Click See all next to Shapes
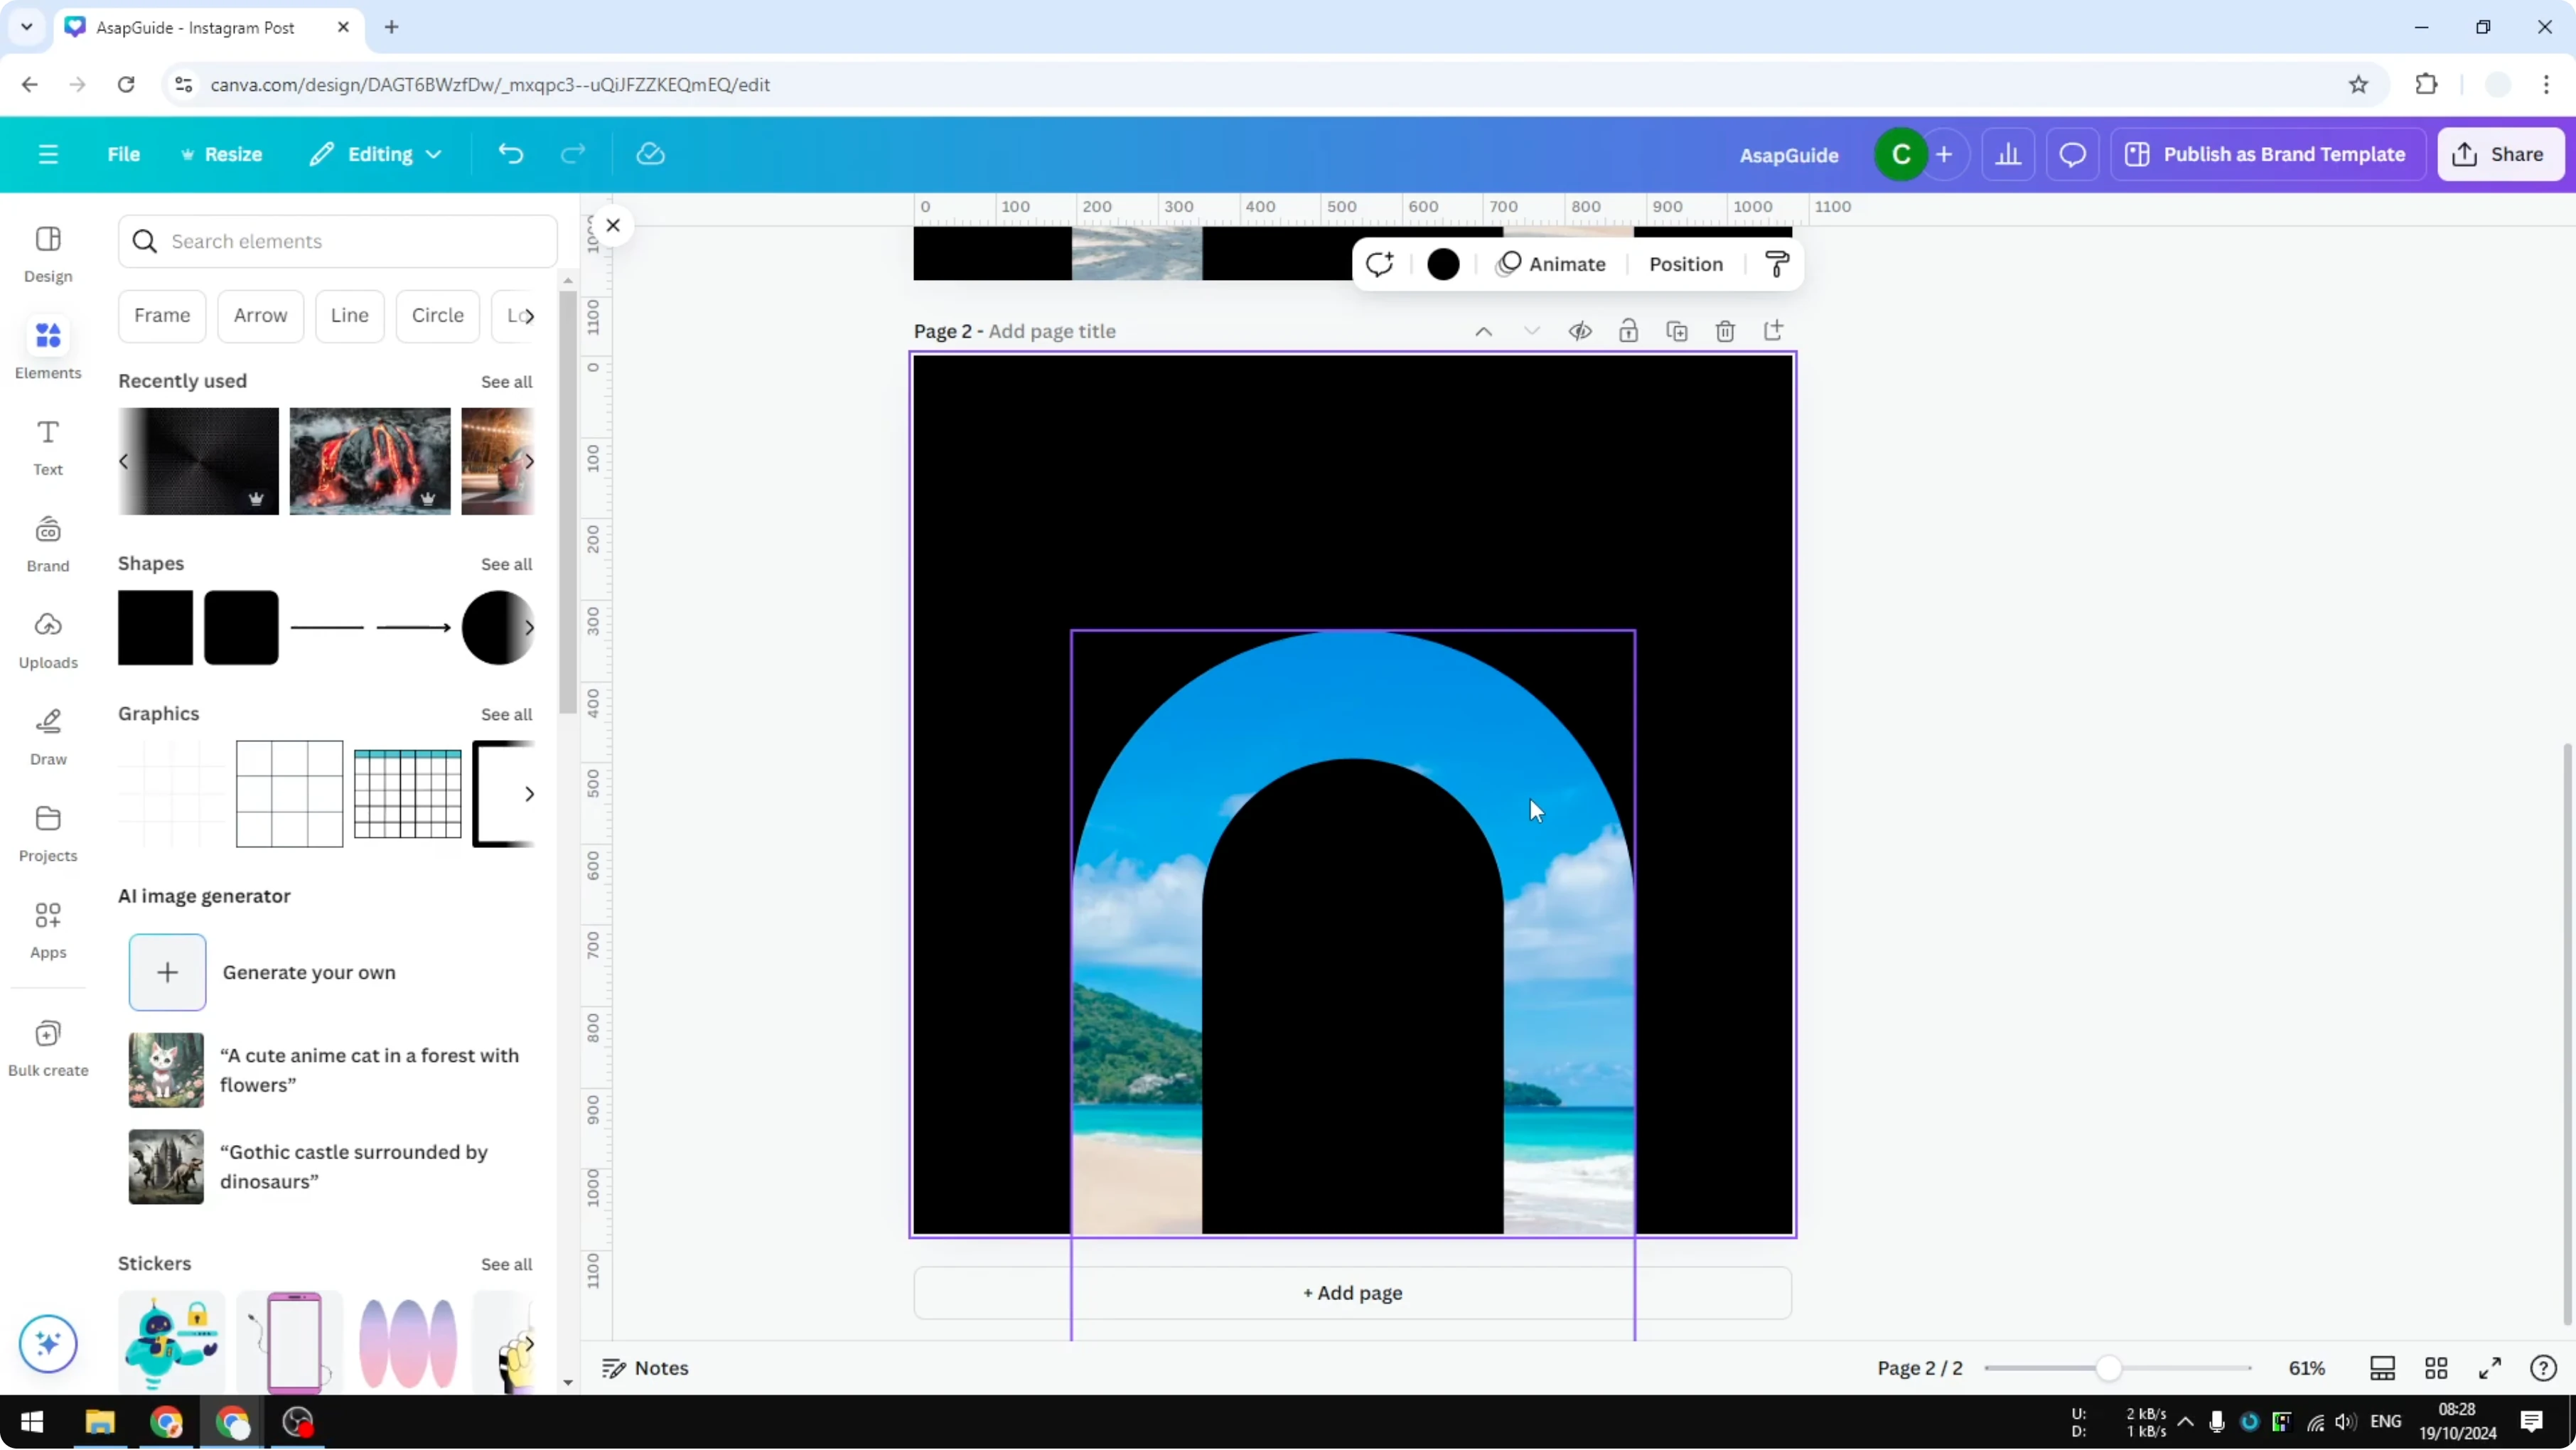2576x1450 pixels. (506, 563)
